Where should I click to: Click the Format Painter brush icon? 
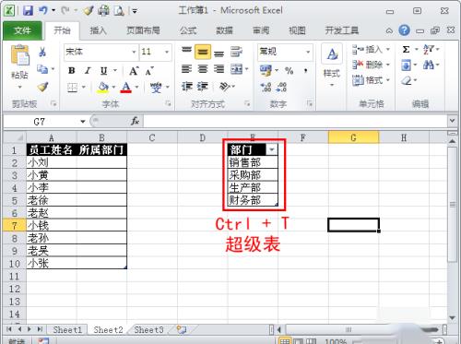42,88
